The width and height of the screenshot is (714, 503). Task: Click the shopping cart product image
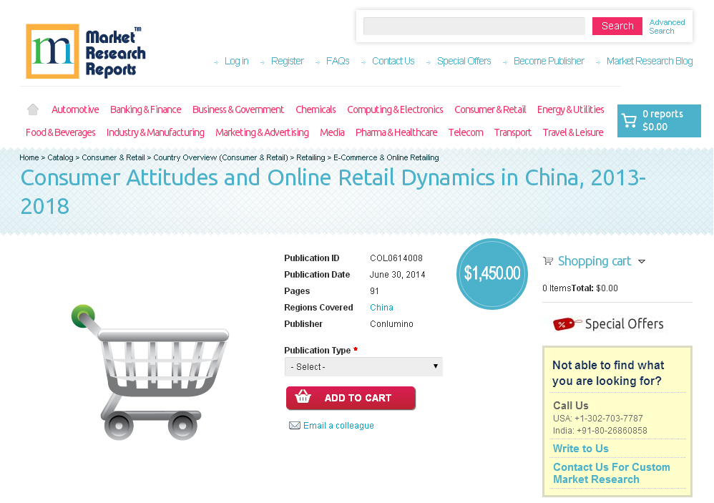point(150,372)
